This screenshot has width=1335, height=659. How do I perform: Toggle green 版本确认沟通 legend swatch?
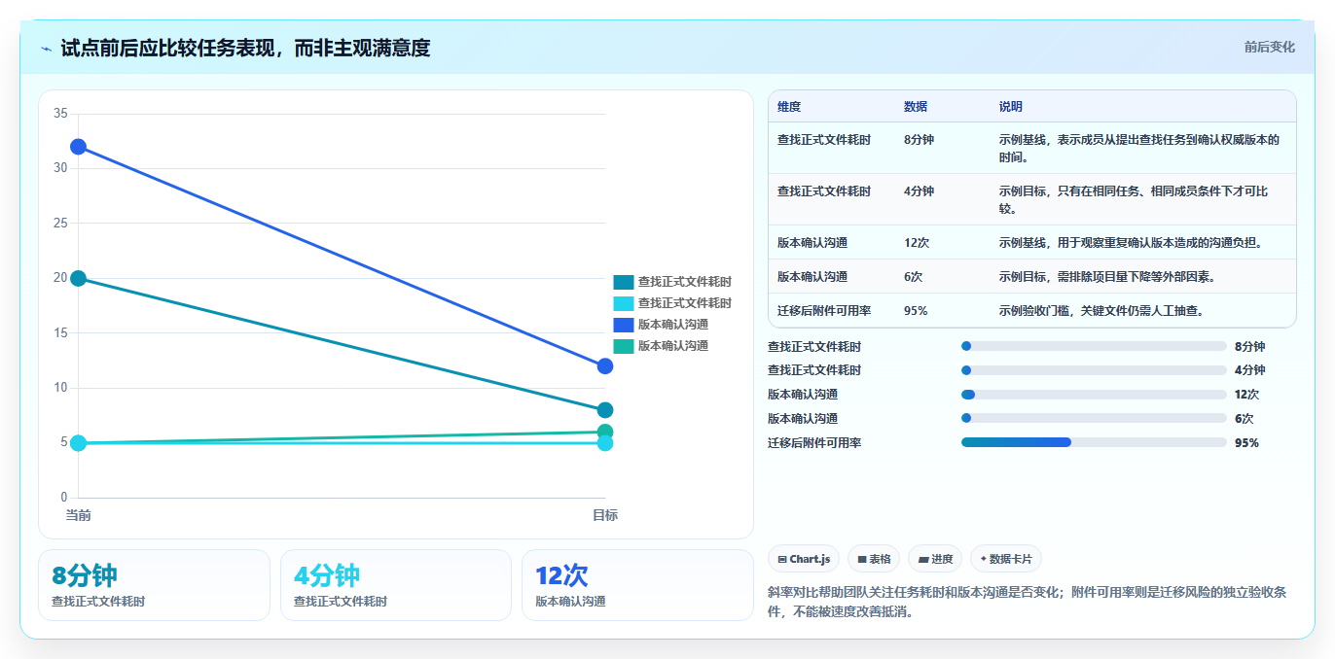coord(623,346)
